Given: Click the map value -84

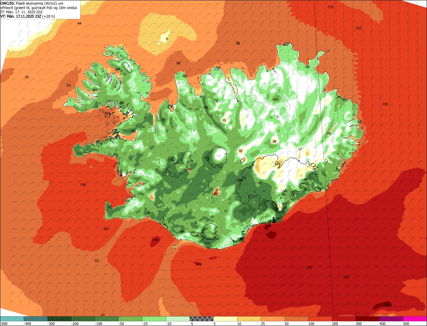Looking at the screenshot, I should pos(182,231).
